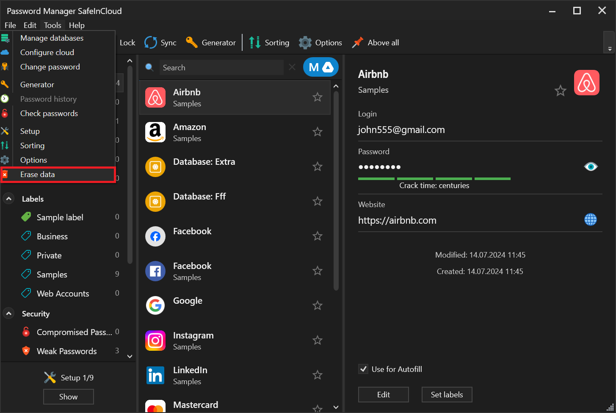616x413 pixels.
Task: Reveal password with the eye icon
Action: [x=591, y=167]
